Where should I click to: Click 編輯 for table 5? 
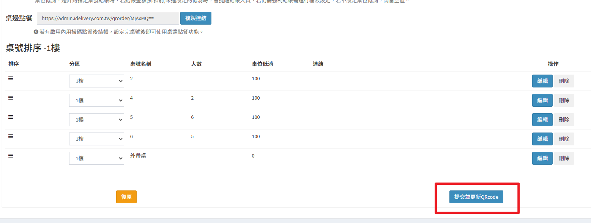(x=542, y=120)
